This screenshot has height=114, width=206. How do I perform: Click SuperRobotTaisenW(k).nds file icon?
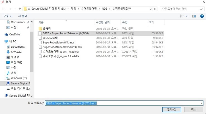point(40,42)
